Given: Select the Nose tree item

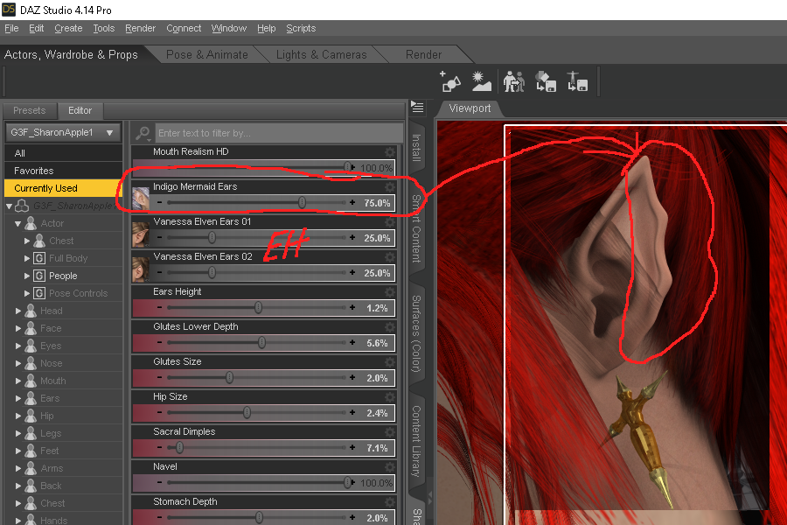Looking at the screenshot, I should point(52,363).
